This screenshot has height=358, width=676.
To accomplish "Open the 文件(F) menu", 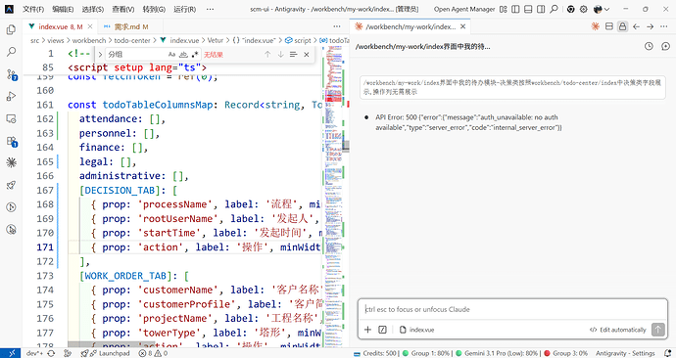I will pyautogui.click(x=33, y=9).
